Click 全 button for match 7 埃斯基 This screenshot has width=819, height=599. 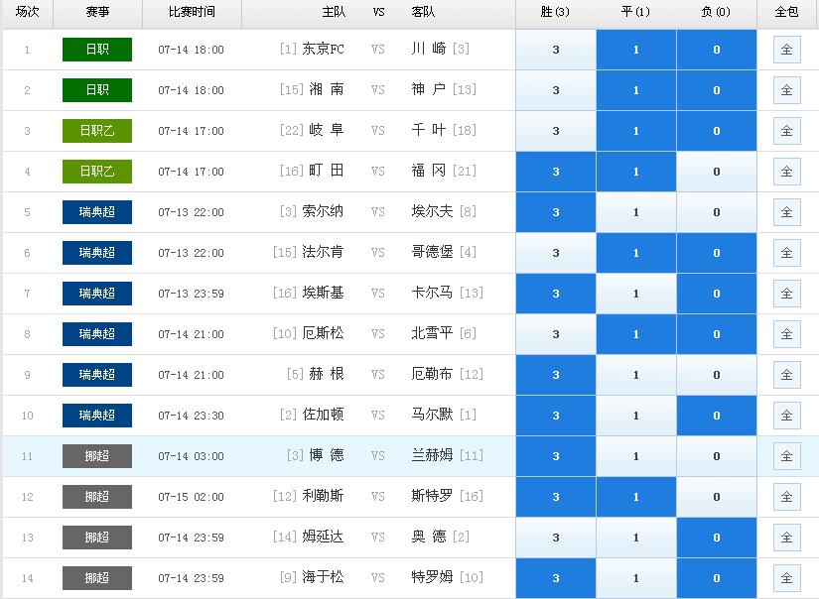click(x=786, y=294)
